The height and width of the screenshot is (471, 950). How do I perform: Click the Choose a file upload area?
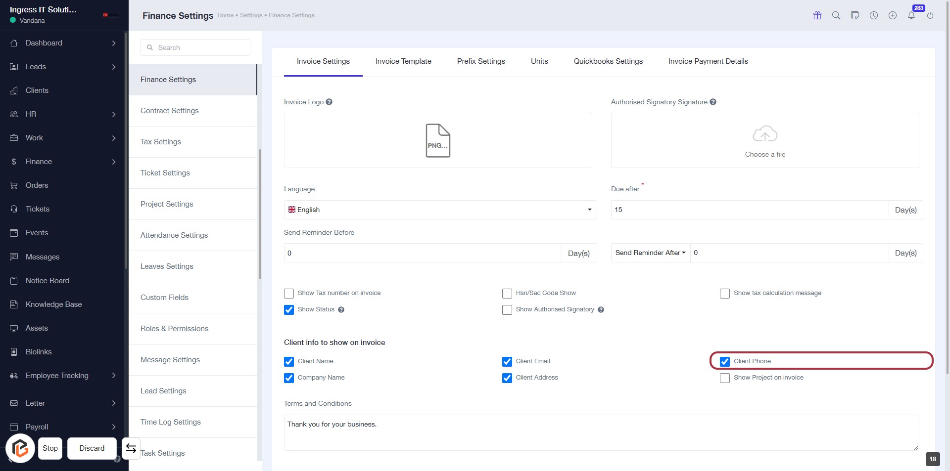[x=764, y=140]
